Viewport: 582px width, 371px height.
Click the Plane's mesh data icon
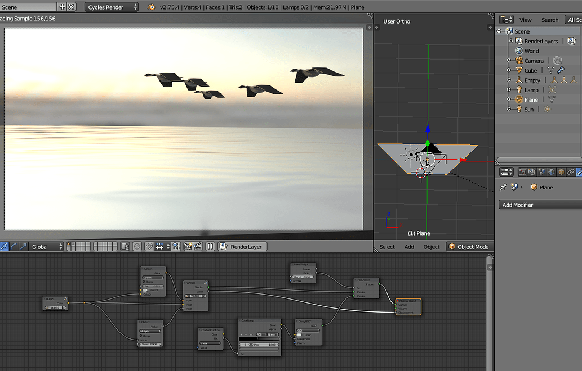pos(552,99)
